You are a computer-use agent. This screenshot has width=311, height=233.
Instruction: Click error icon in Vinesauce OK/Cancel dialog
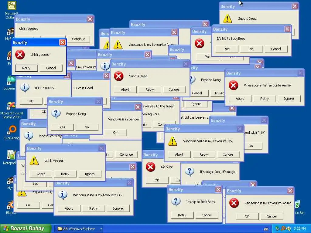coord(234,203)
